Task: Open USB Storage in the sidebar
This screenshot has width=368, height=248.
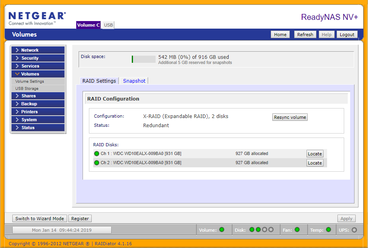Action: click(x=27, y=89)
